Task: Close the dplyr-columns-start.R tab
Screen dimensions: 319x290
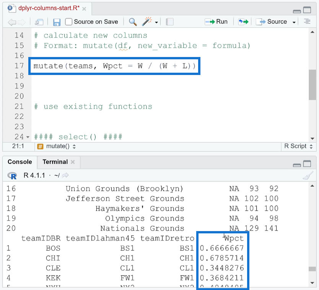Action: point(84,9)
